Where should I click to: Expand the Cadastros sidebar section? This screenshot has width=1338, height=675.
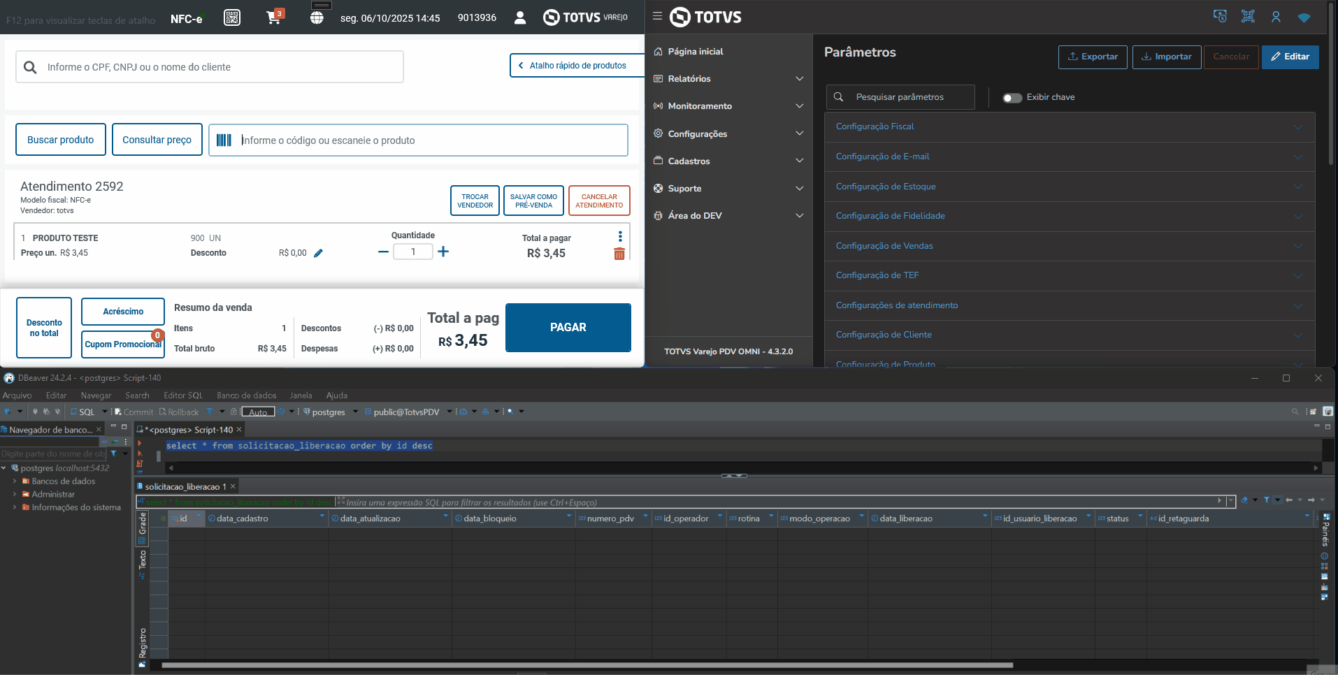click(x=728, y=161)
